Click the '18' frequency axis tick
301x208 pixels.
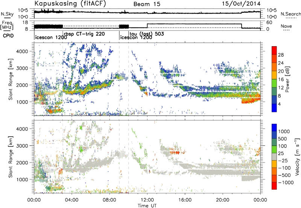[x=25, y=23]
